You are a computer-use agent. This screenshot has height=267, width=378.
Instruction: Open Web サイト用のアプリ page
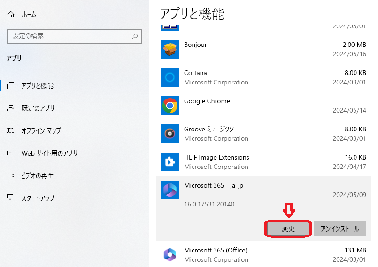[x=49, y=153]
